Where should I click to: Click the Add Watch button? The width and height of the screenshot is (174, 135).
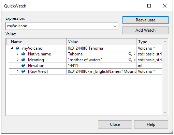click(x=145, y=30)
